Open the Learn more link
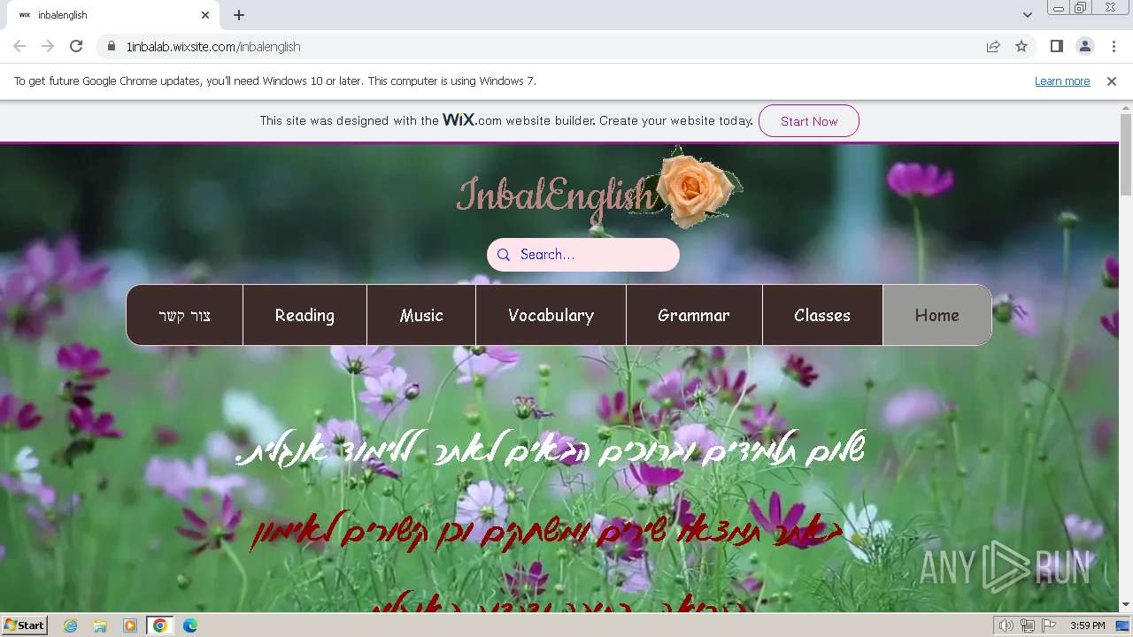The height and width of the screenshot is (637, 1133). (x=1062, y=81)
